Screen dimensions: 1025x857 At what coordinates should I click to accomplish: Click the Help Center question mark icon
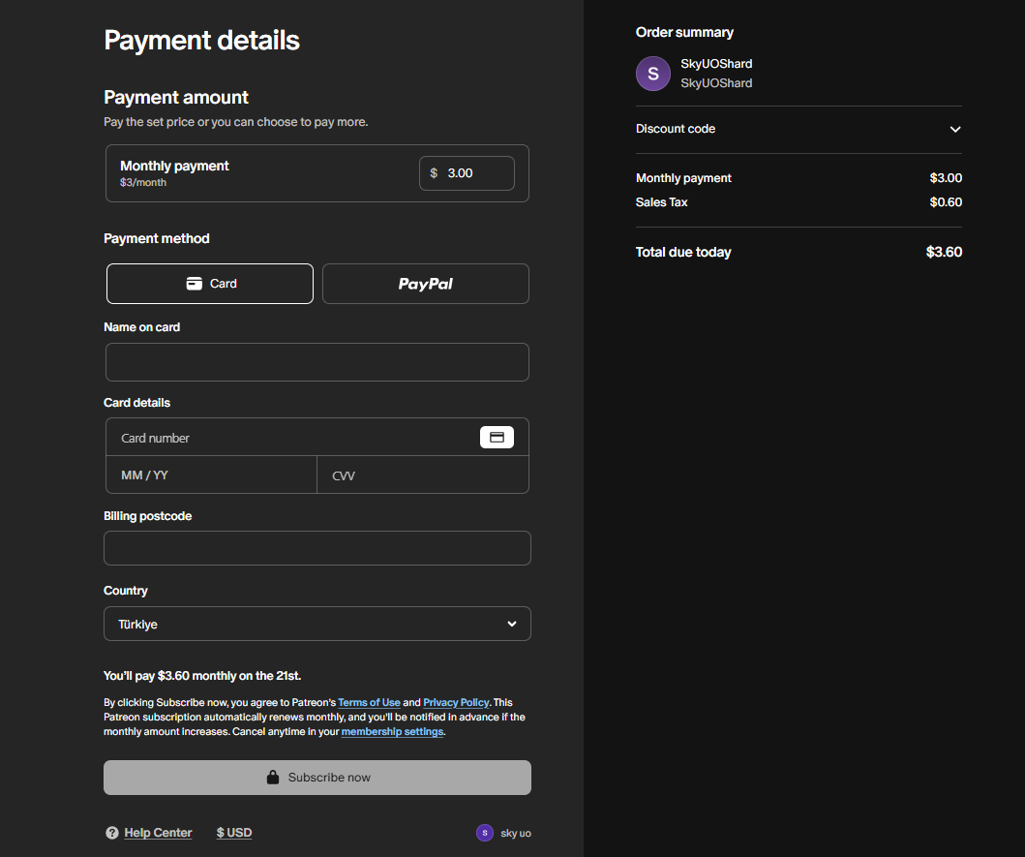[x=112, y=833]
